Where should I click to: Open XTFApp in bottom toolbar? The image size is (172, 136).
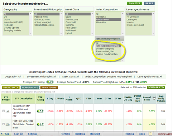click(x=5, y=134)
